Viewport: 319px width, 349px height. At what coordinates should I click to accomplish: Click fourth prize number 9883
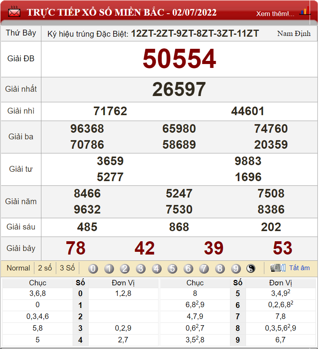pos(248,161)
